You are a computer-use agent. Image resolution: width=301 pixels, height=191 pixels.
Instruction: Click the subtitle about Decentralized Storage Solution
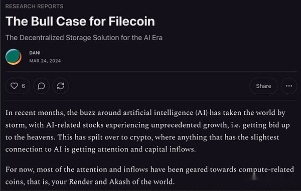click(x=84, y=38)
